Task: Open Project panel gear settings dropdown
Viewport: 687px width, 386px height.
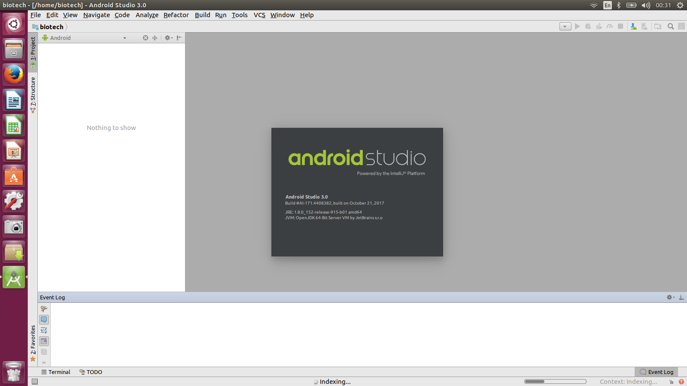Action: click(x=169, y=38)
